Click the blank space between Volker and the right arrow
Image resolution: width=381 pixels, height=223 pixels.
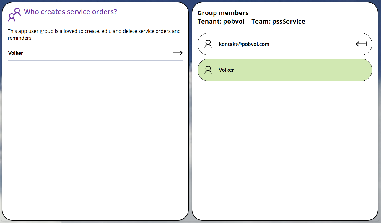tap(95, 53)
